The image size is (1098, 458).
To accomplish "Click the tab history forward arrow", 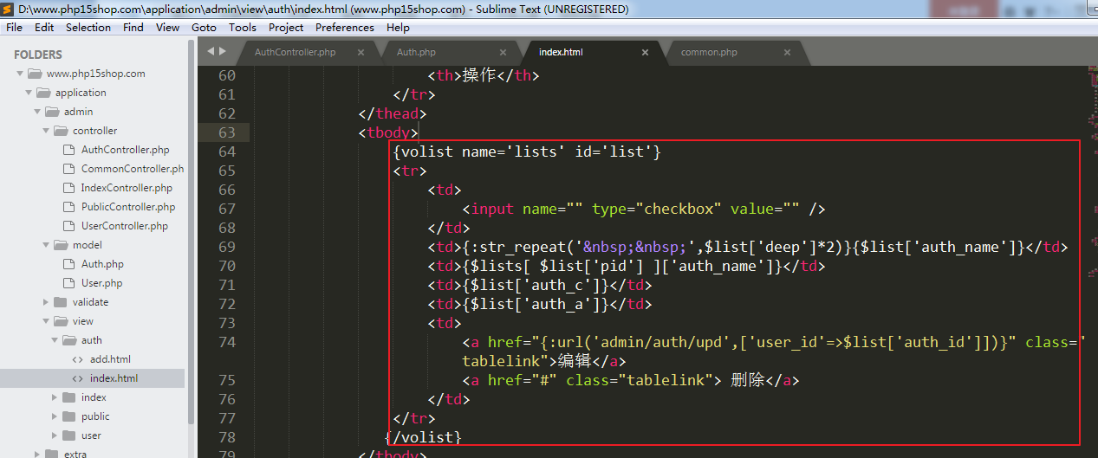I will (x=222, y=52).
